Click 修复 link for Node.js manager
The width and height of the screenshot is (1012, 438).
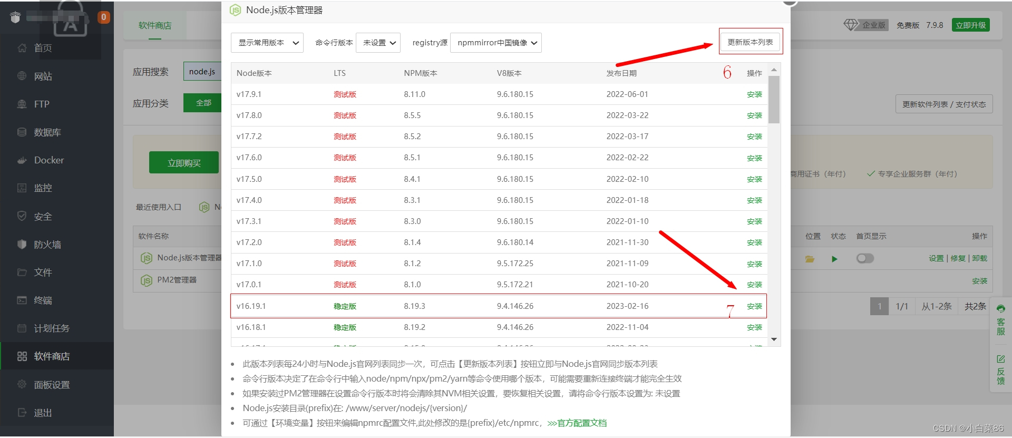point(958,258)
